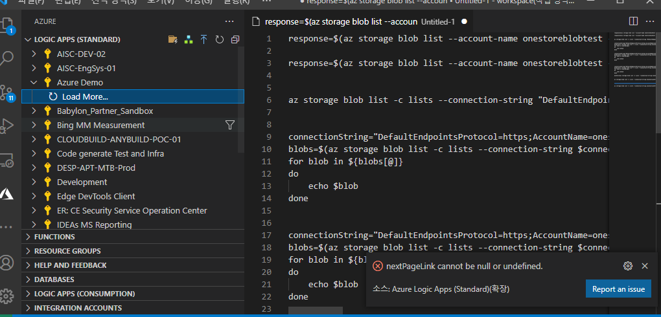Click the AZURE panel title
This screenshot has width=661, height=317.
point(45,21)
